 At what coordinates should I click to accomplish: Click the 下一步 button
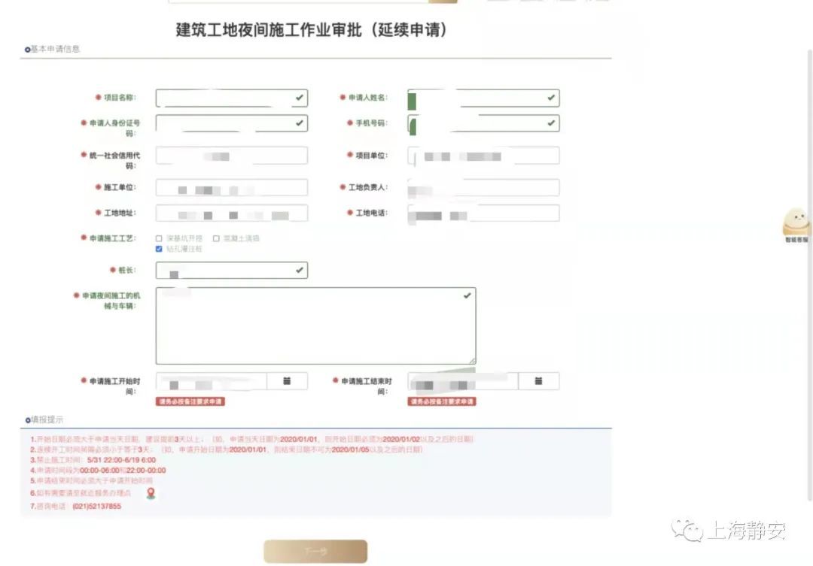pos(315,552)
